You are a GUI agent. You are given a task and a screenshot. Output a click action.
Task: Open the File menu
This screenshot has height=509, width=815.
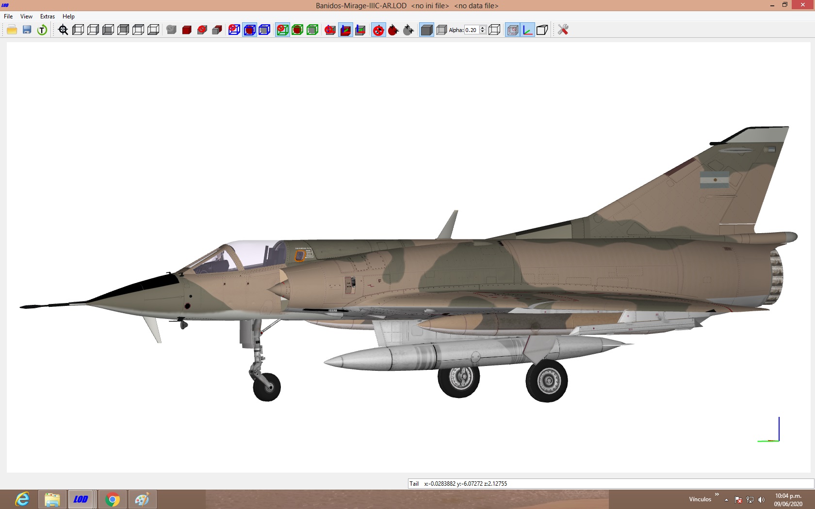pos(8,16)
